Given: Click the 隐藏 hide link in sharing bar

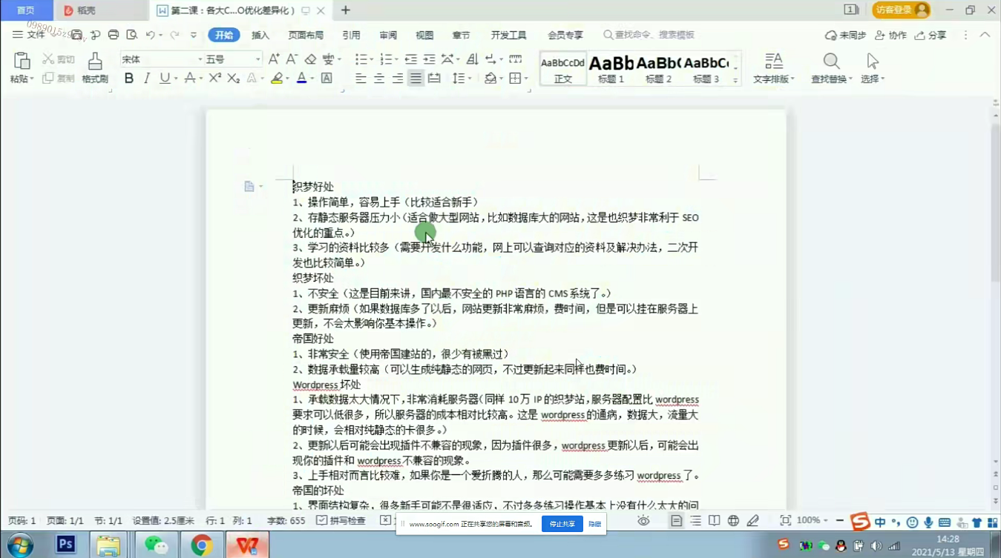Looking at the screenshot, I should pyautogui.click(x=595, y=524).
